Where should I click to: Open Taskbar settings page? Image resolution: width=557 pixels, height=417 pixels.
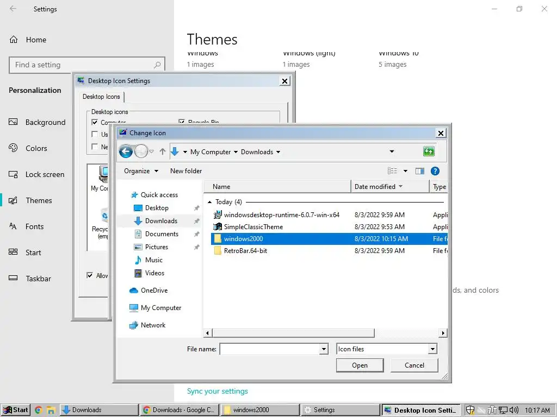point(30,279)
